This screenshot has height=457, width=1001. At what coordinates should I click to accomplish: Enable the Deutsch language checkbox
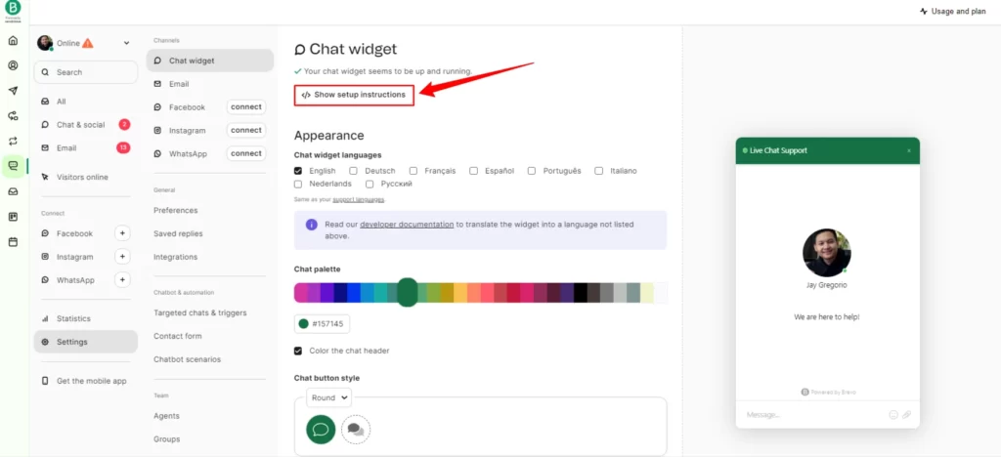click(353, 171)
